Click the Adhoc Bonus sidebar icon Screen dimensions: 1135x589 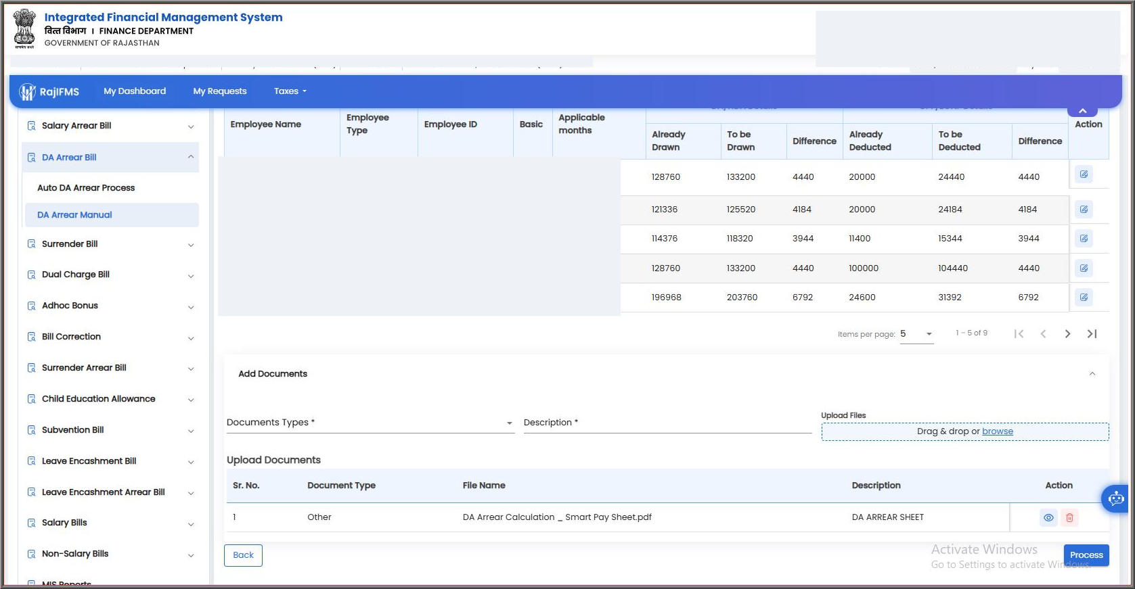click(x=31, y=306)
